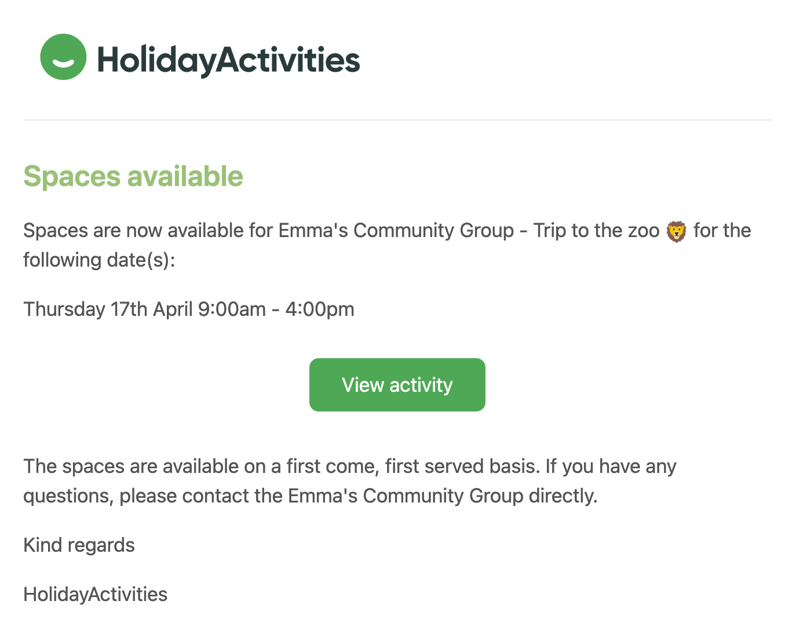Click the "Kind regards" sign-off line
The height and width of the screenshot is (630, 796).
point(79,545)
